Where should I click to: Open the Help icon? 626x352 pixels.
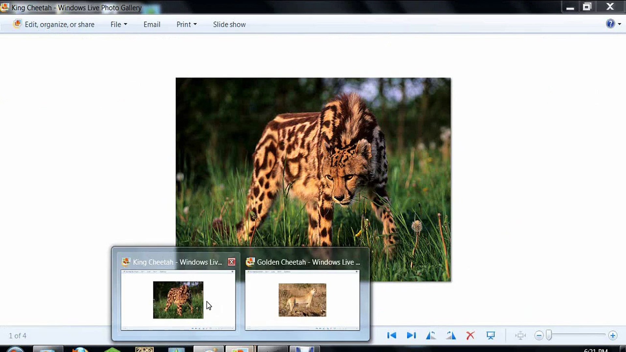point(610,24)
